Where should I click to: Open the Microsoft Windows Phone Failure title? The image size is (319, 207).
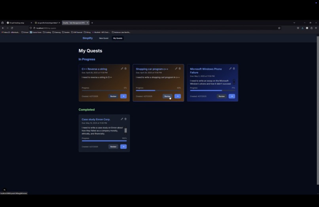click(x=206, y=70)
